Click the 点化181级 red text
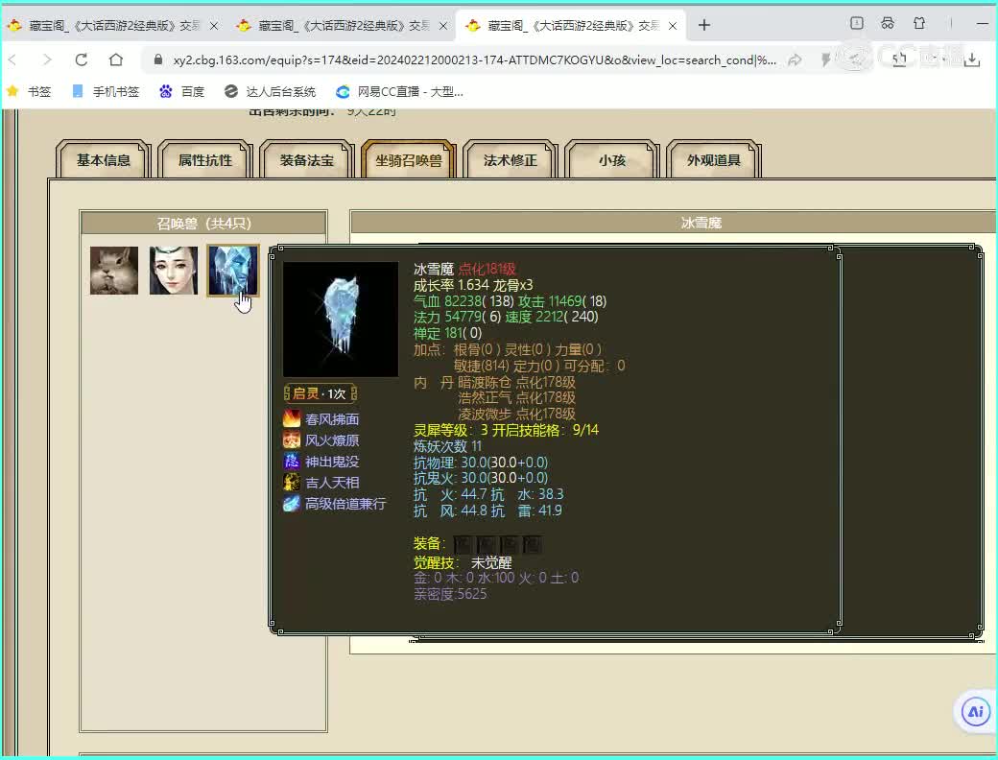Viewport: 998px width, 760px height. coord(487,269)
